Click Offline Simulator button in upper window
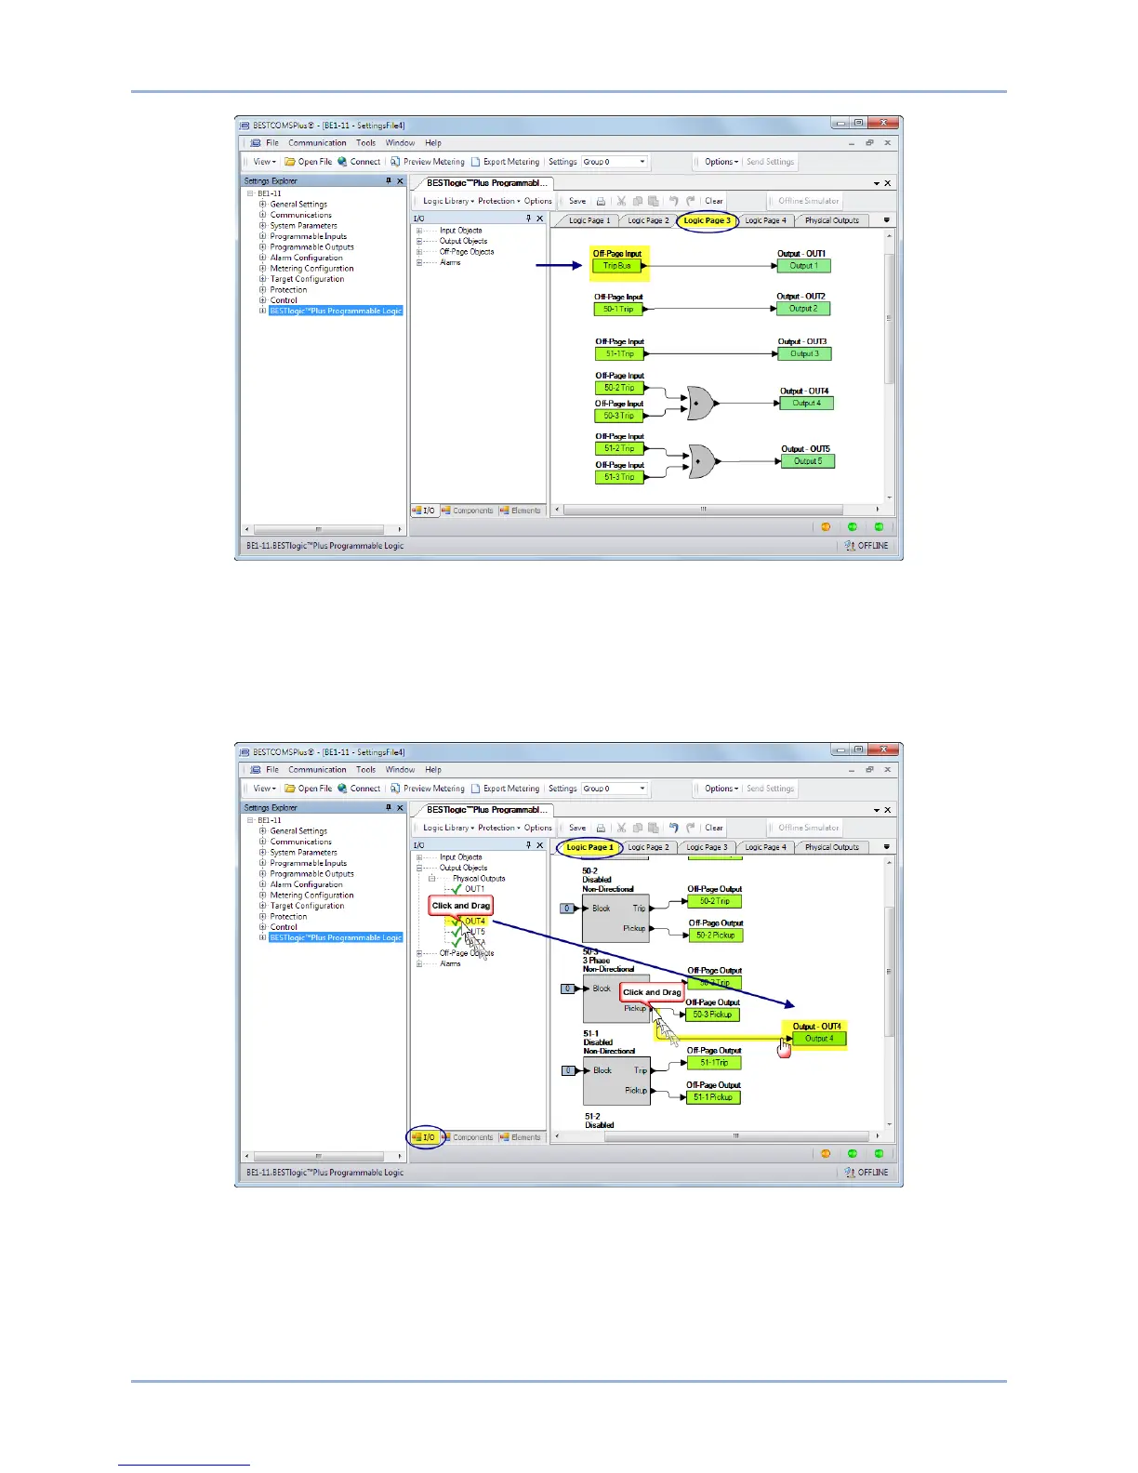This screenshot has width=1138, height=1473. coord(809,201)
